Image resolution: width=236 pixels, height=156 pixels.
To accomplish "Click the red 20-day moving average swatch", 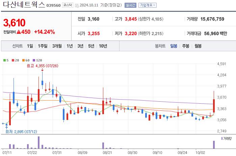I will pos(13,60).
